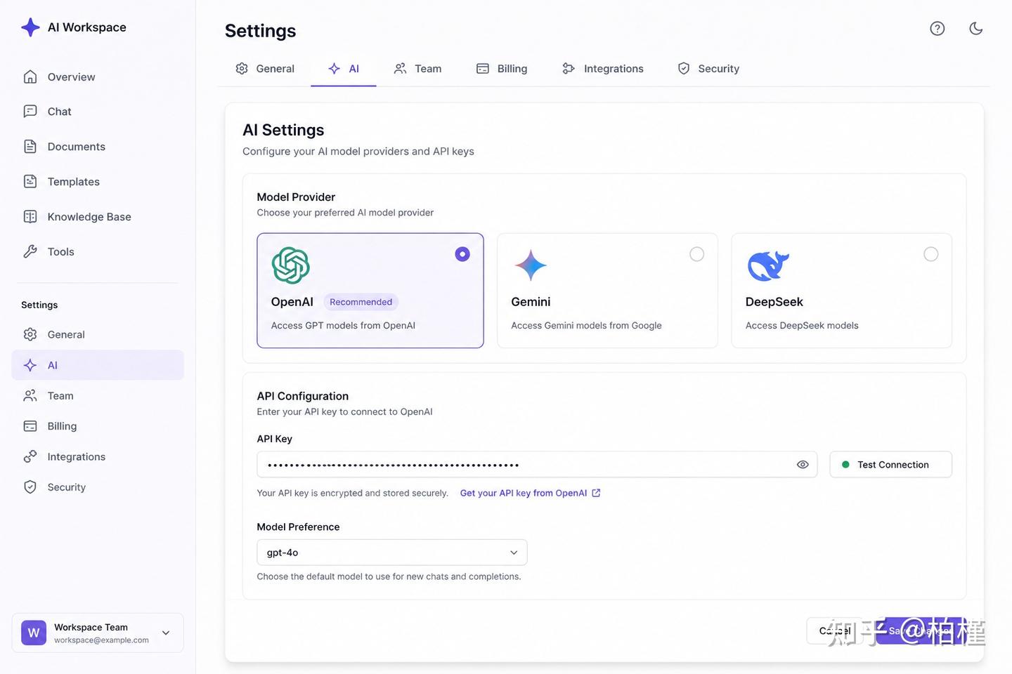Open the gpt-4o Model Preference dropdown
This screenshot has width=1012, height=674.
[x=392, y=553]
